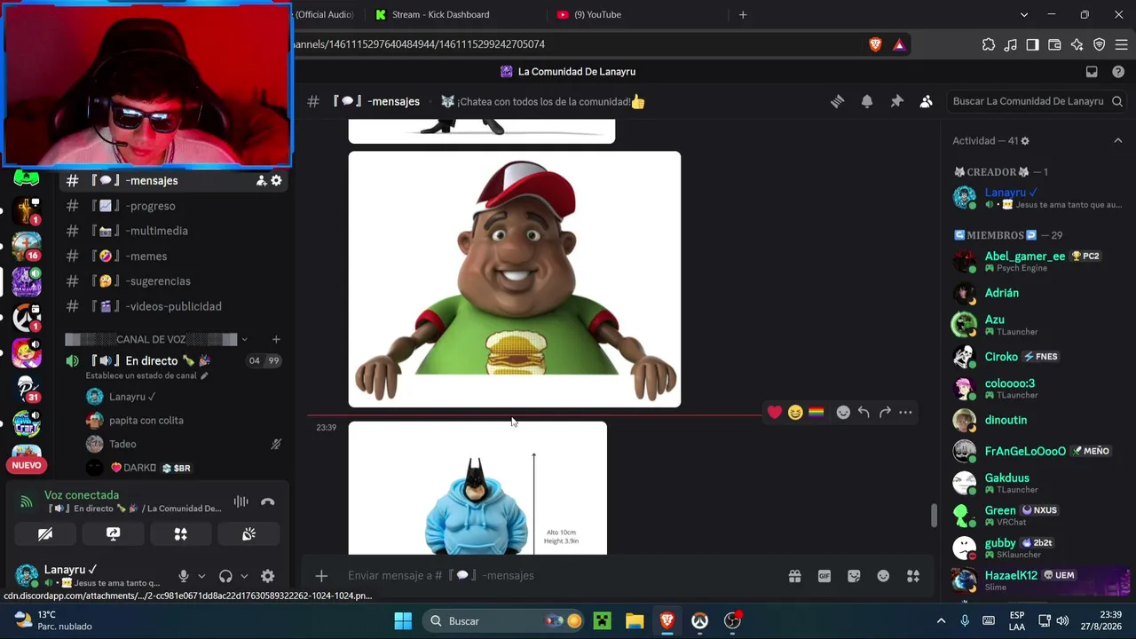Open the soundboard in voice panel
The width and height of the screenshot is (1136, 639).
tap(249, 533)
